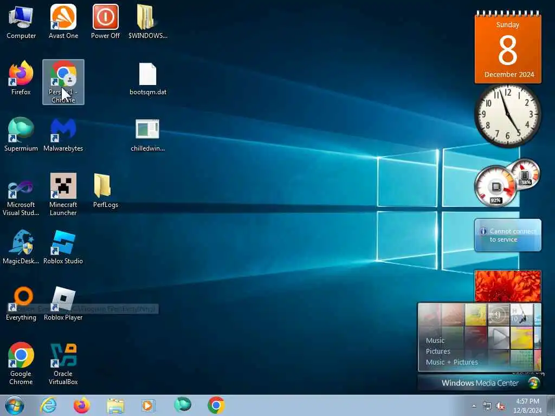Select the Person 1 Chrome shortcut

[x=63, y=82]
